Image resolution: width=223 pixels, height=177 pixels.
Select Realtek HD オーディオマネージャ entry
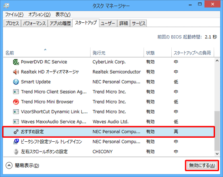pos(50,72)
